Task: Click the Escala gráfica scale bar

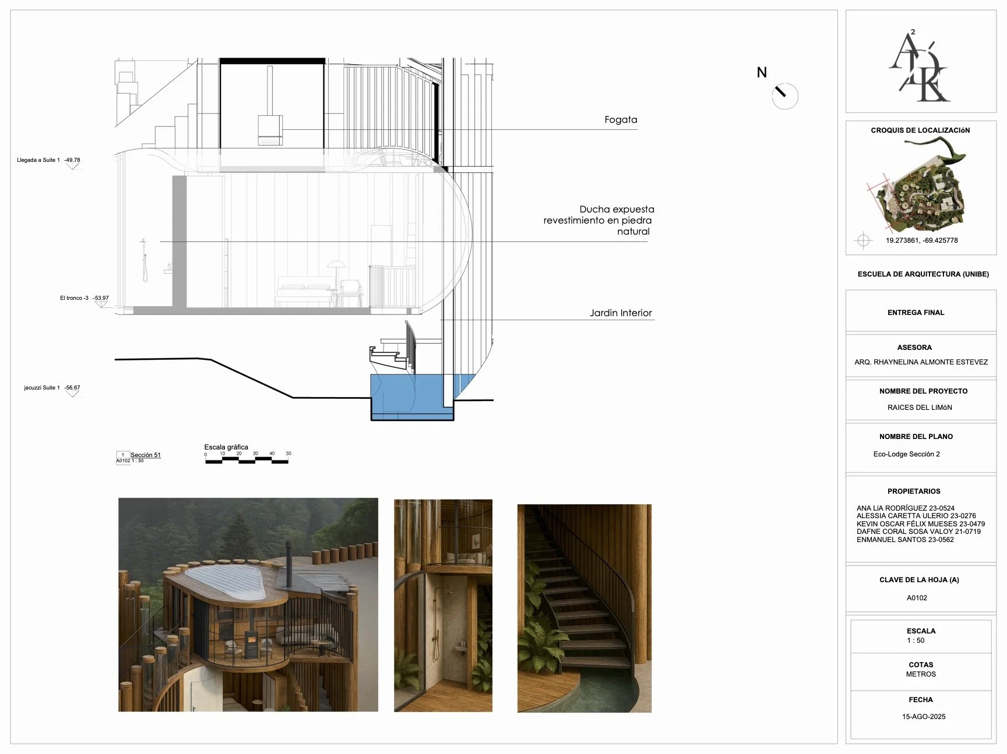Action: pyautogui.click(x=247, y=460)
